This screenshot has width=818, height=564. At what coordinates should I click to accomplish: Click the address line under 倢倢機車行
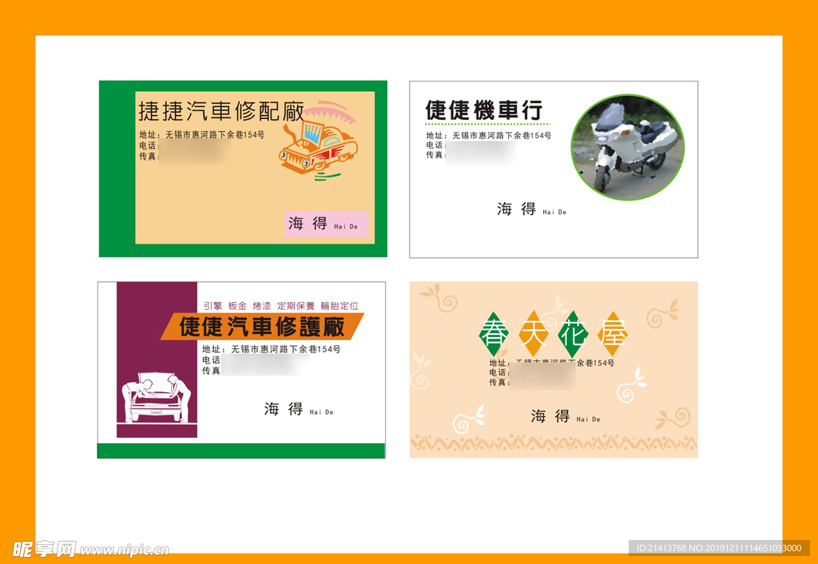pos(488,135)
